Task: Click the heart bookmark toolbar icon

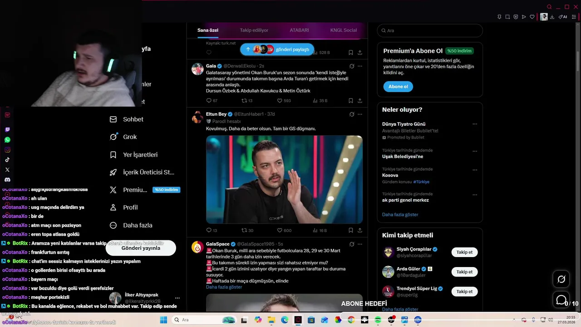Action: [x=532, y=17]
